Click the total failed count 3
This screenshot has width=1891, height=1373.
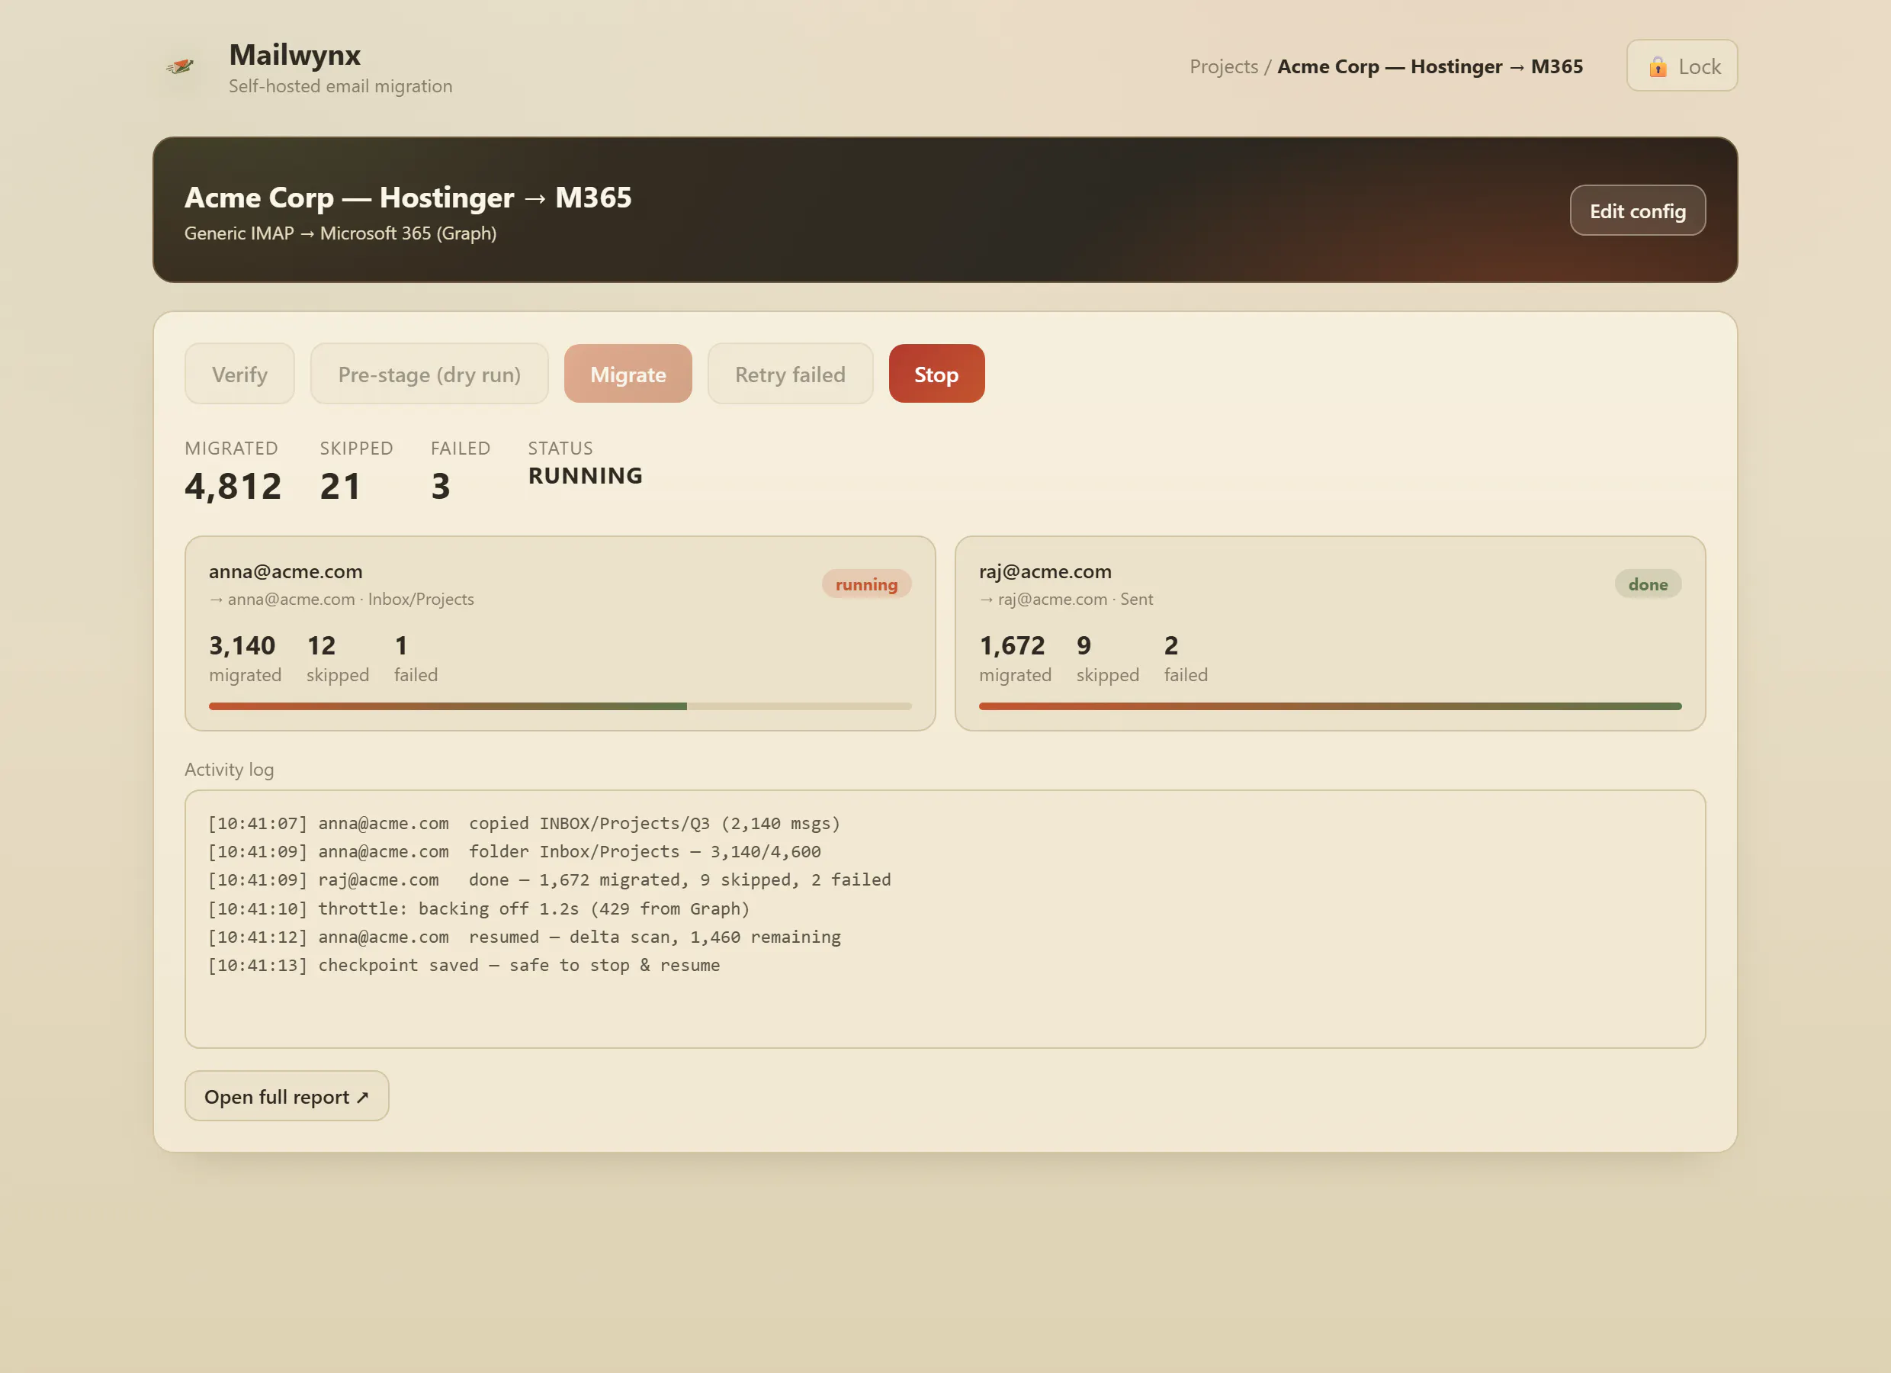[x=440, y=487]
